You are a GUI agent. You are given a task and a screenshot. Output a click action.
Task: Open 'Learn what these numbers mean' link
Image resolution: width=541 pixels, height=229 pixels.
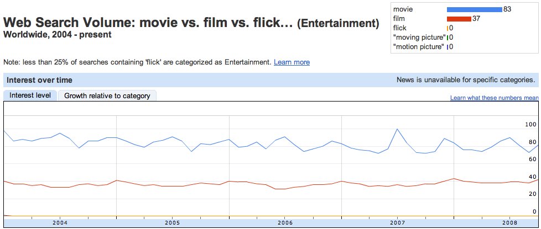(494, 98)
